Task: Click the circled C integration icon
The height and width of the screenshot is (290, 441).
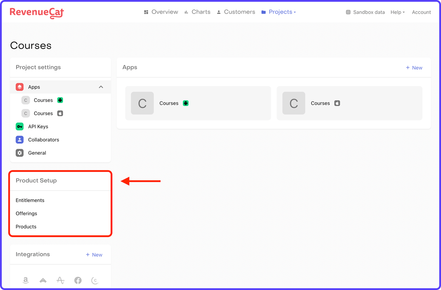Action: click(95, 280)
